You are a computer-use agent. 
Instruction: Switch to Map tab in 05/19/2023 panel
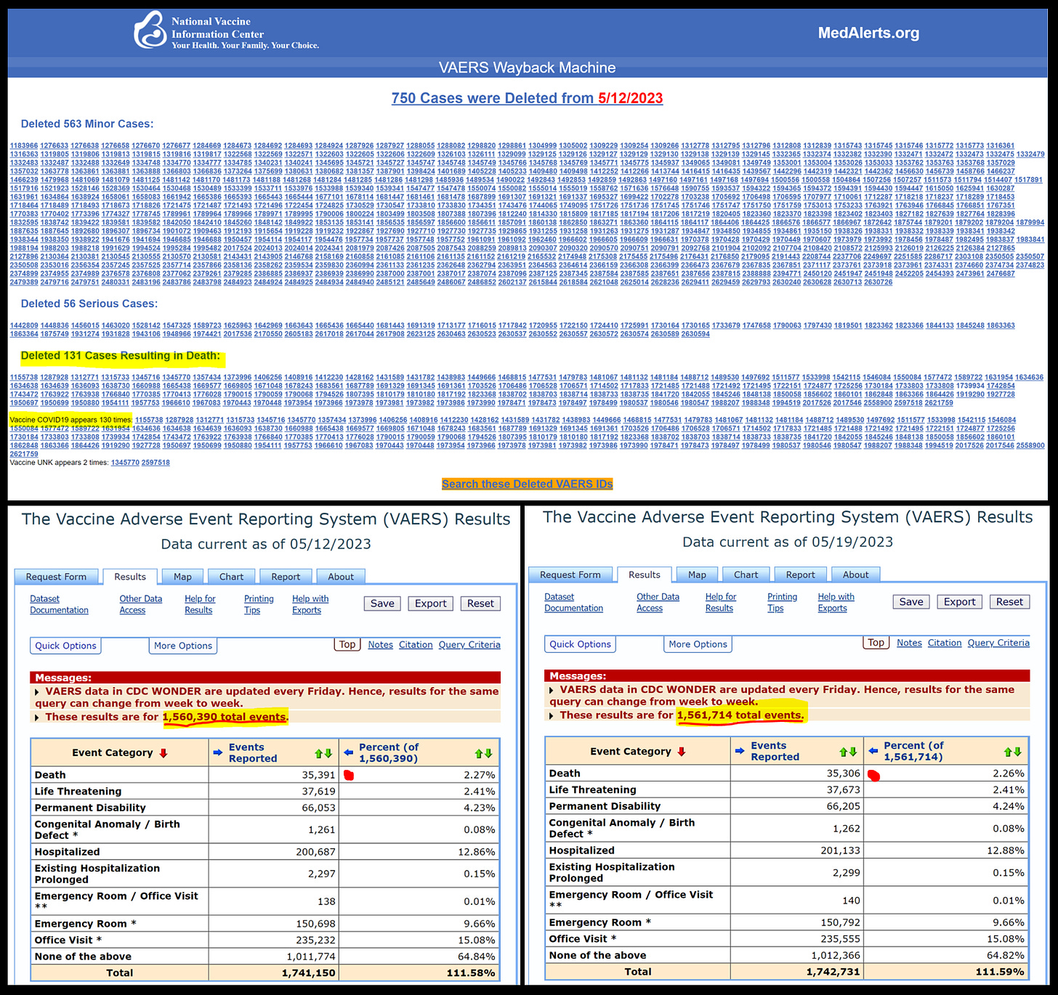[x=697, y=574]
